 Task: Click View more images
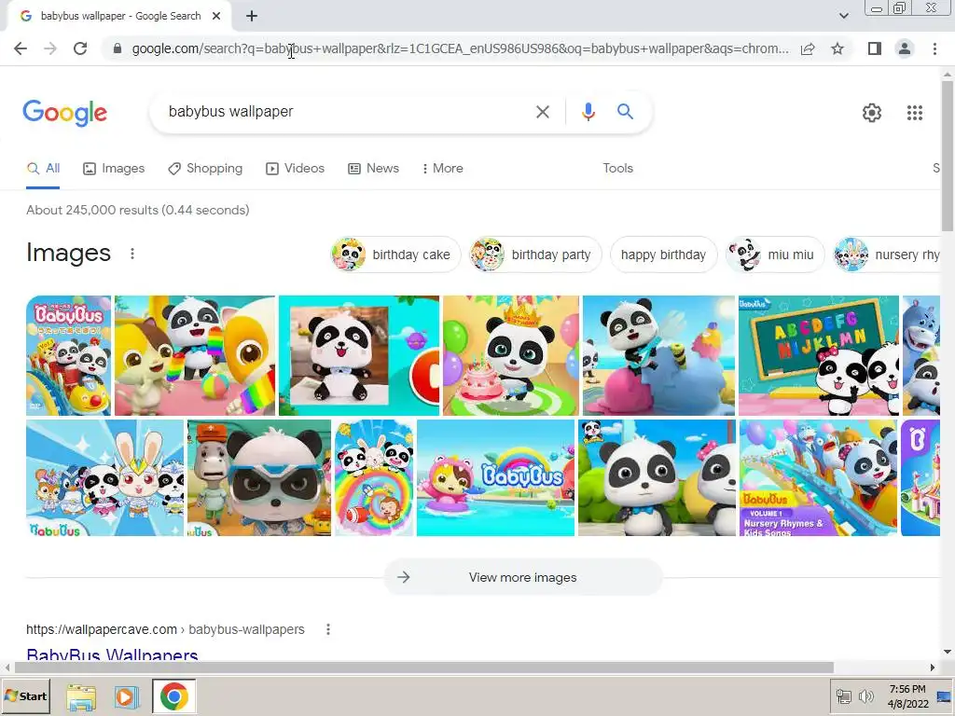[523, 577]
